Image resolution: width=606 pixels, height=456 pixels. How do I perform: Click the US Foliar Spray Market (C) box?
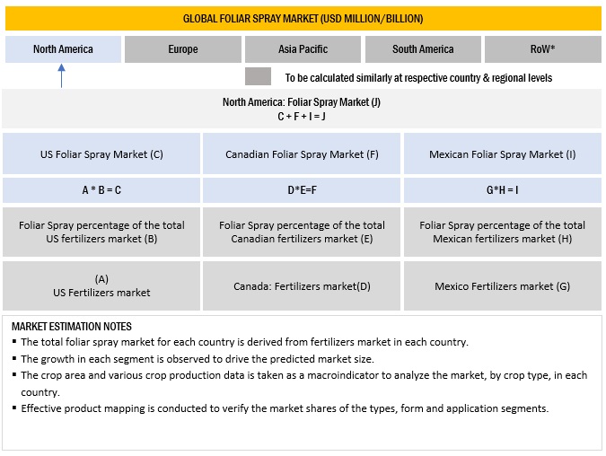coord(101,154)
